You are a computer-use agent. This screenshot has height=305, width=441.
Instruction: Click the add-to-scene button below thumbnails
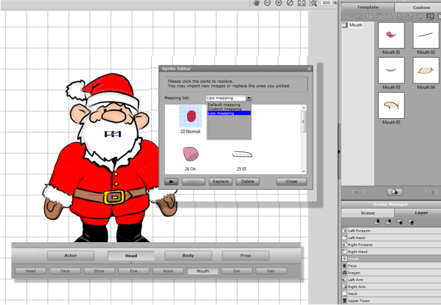coord(394,192)
